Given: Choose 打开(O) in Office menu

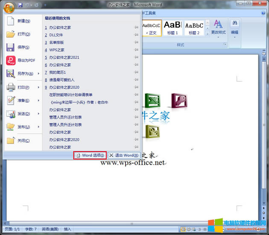Looking at the screenshot, I should 23,34.
